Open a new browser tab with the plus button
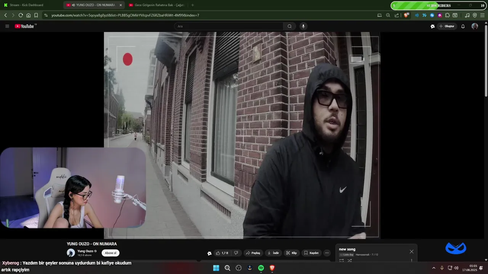The height and width of the screenshot is (274, 488). (193, 5)
